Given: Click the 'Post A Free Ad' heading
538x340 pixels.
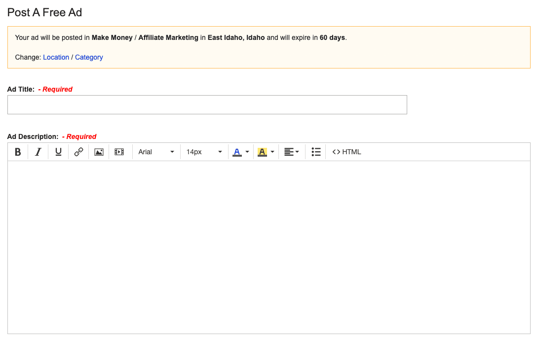Looking at the screenshot, I should click(x=44, y=12).
